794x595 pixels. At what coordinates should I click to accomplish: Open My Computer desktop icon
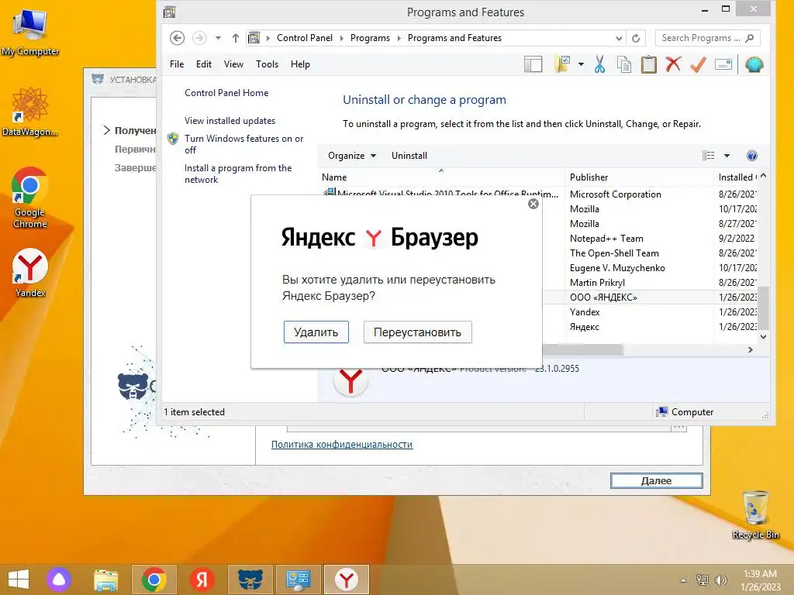pos(30,31)
